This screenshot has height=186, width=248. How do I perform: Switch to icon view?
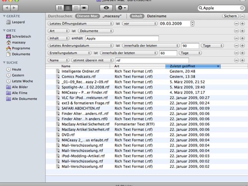(60, 8)
